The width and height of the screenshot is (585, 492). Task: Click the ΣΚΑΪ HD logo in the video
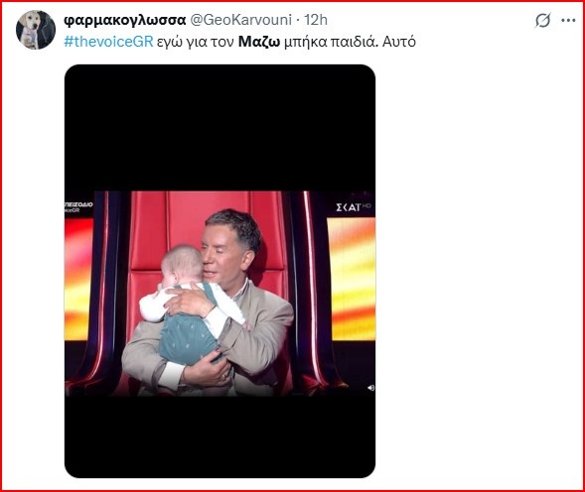click(353, 207)
